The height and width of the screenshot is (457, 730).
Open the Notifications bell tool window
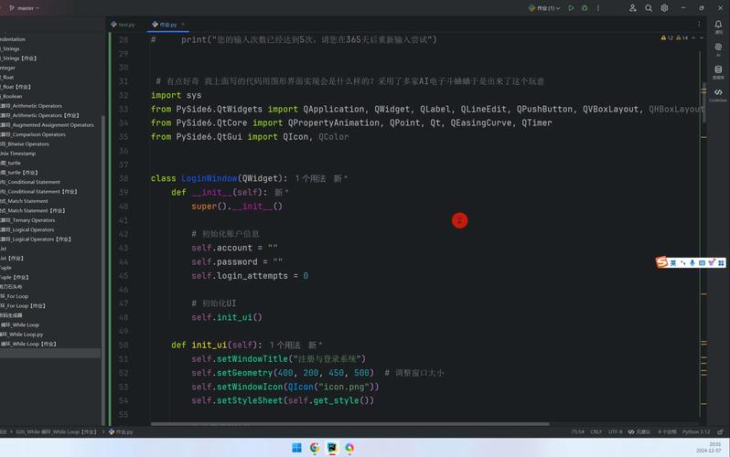718,24
